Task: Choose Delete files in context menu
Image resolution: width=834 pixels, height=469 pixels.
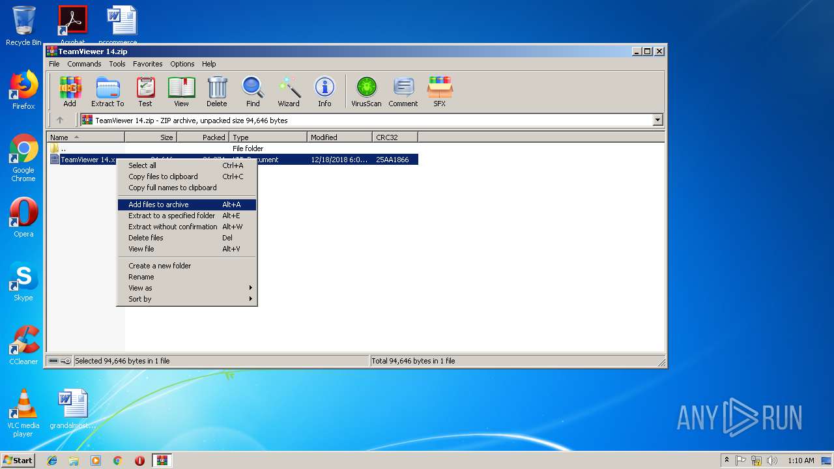Action: [x=187, y=238]
